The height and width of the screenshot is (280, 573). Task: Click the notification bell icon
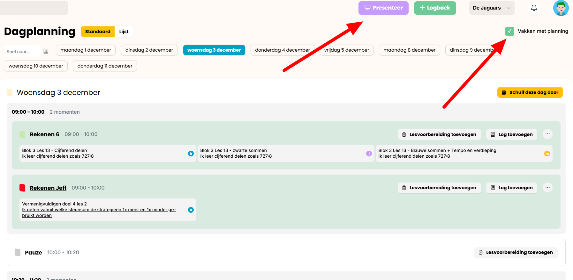coord(534,8)
